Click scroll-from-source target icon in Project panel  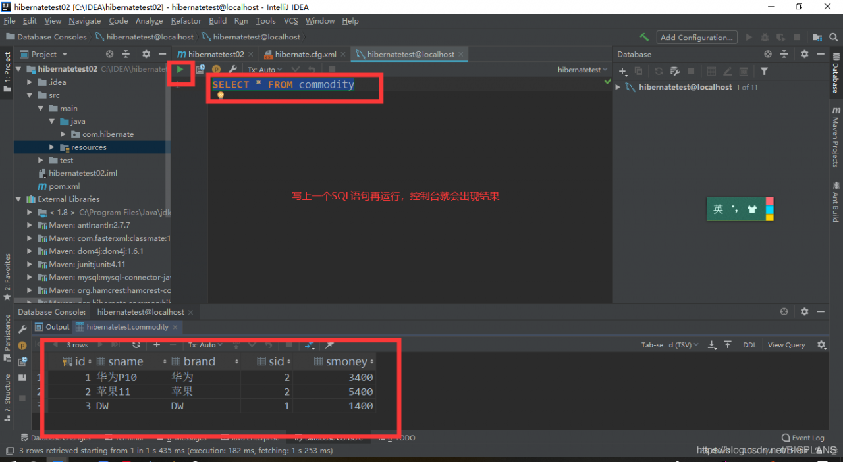pos(109,54)
